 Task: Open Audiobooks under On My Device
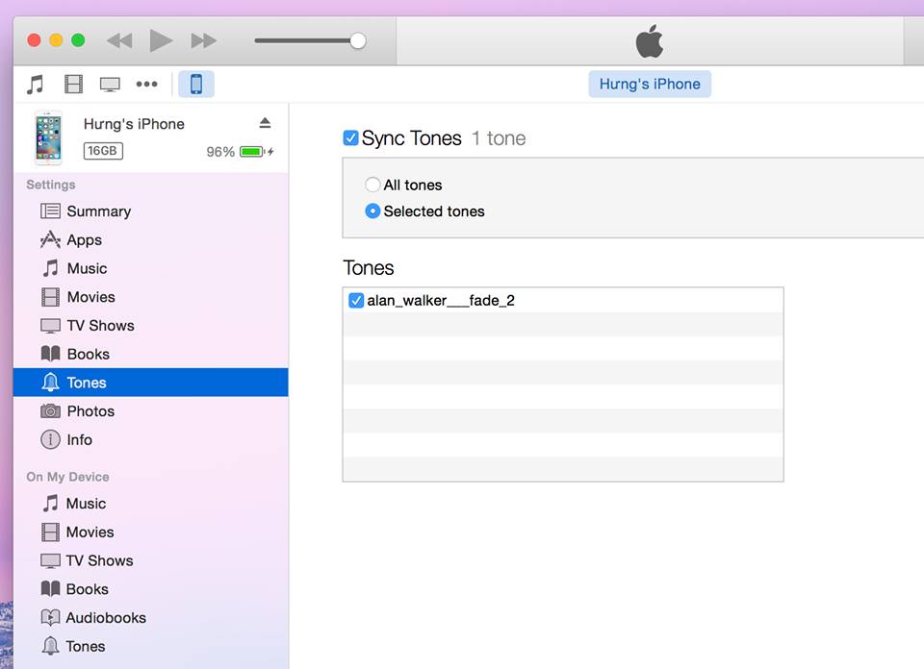coord(105,618)
